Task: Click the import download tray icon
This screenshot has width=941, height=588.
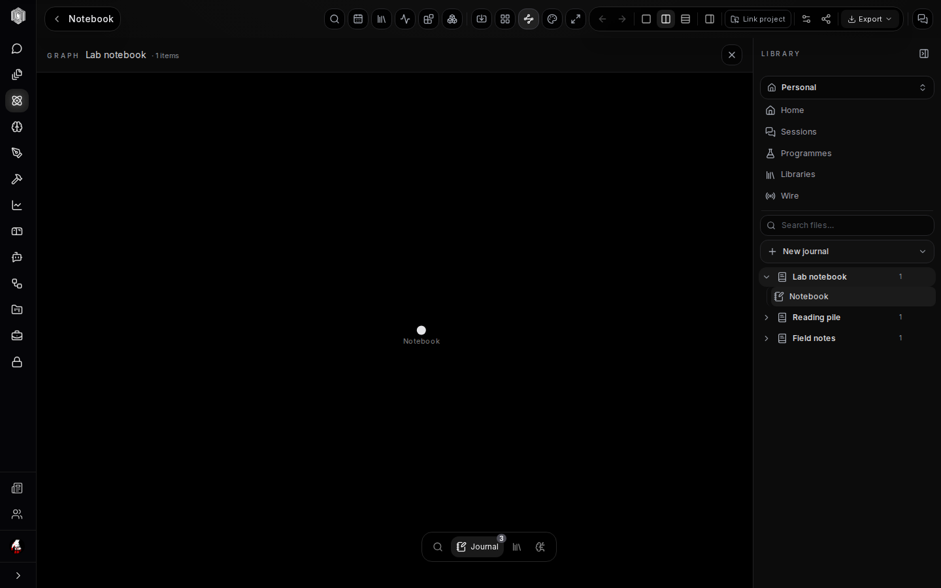Action: 482,19
